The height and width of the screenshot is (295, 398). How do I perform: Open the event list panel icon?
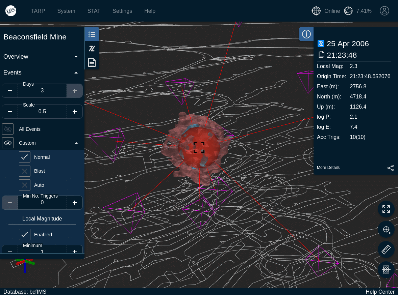click(x=92, y=34)
